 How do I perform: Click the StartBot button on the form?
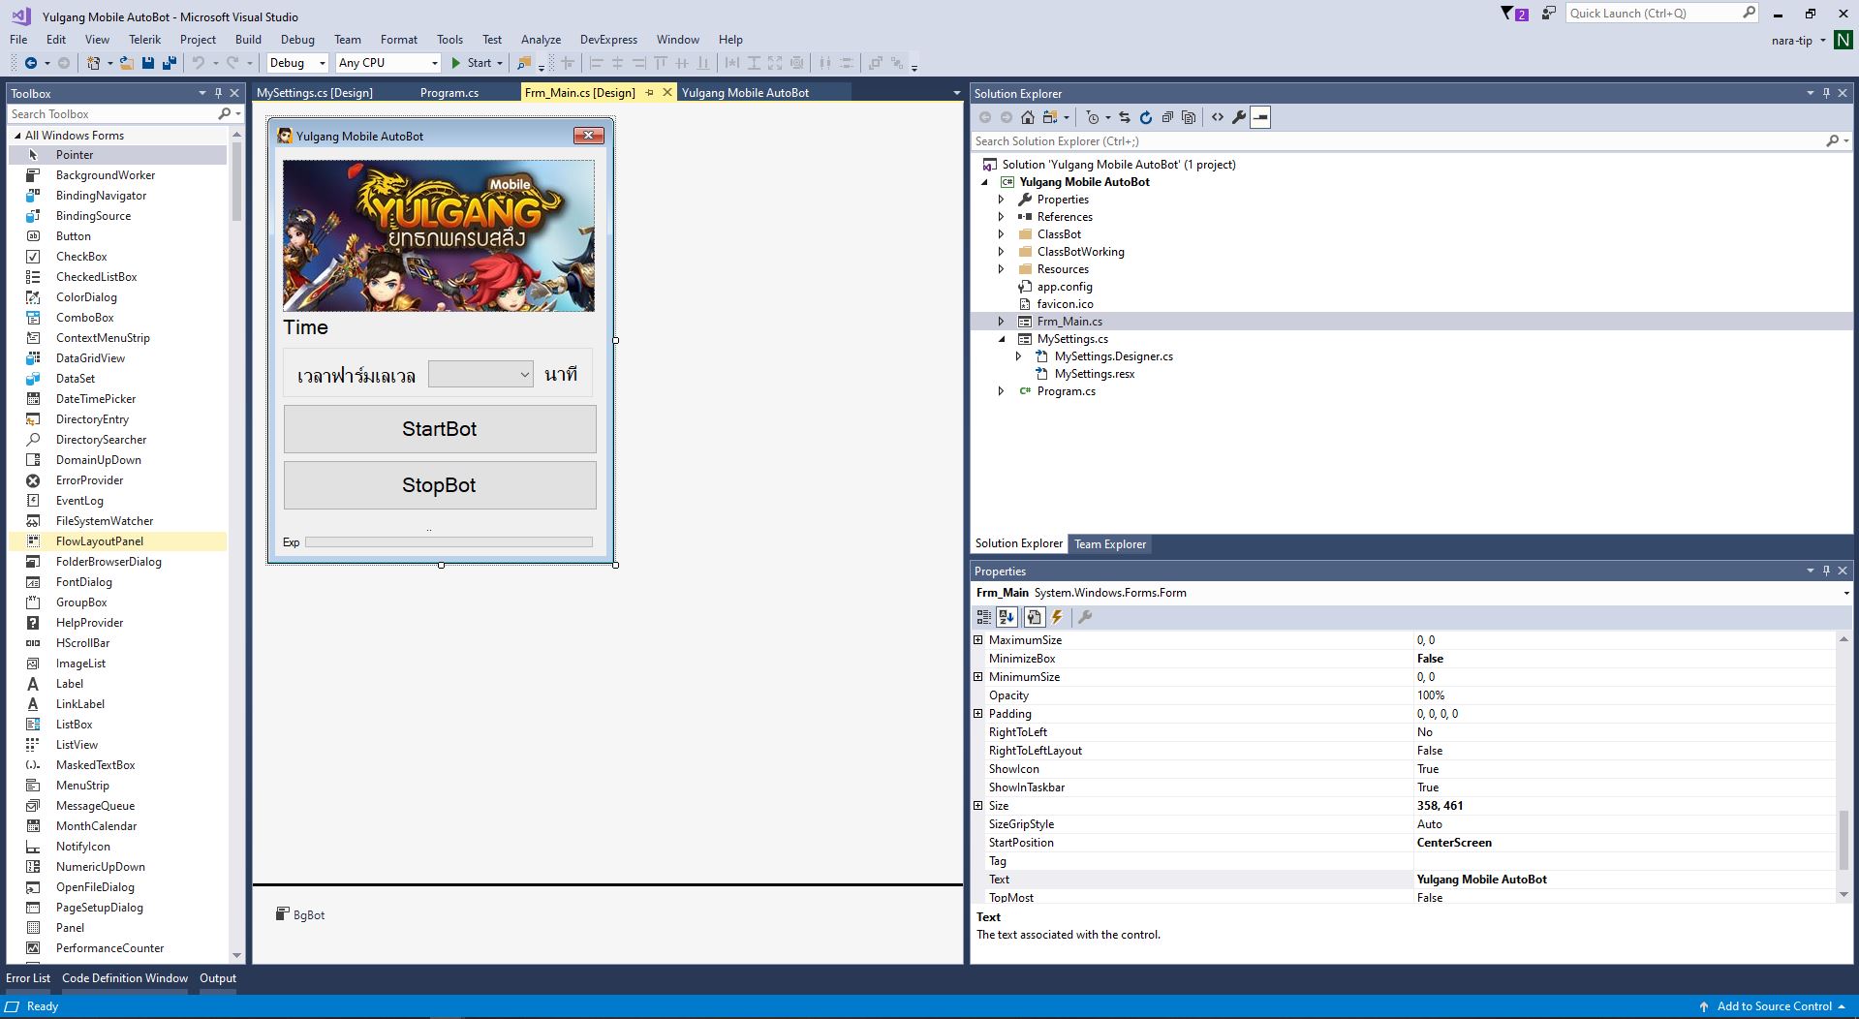pos(440,429)
